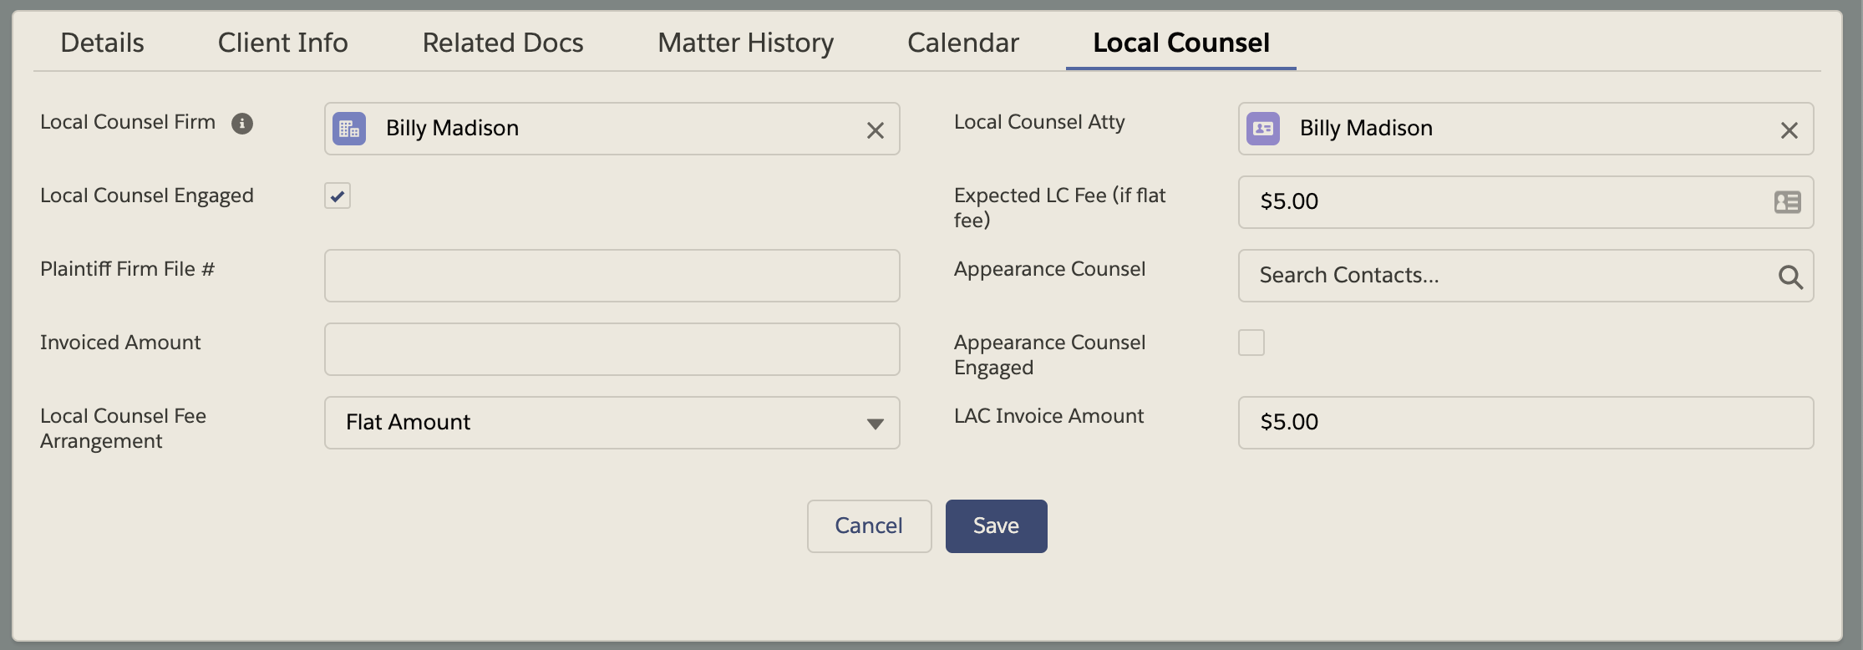Click into the Invoiced Amount field
The height and width of the screenshot is (650, 1863).
coord(612,349)
